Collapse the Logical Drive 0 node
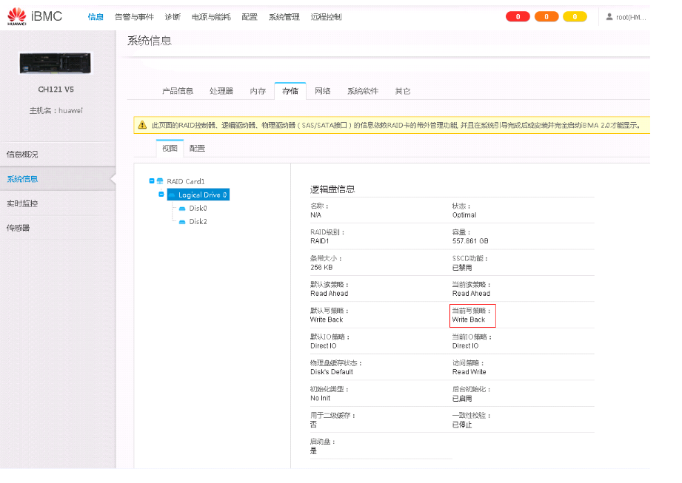Image resolution: width=682 pixels, height=483 pixels. tap(161, 195)
